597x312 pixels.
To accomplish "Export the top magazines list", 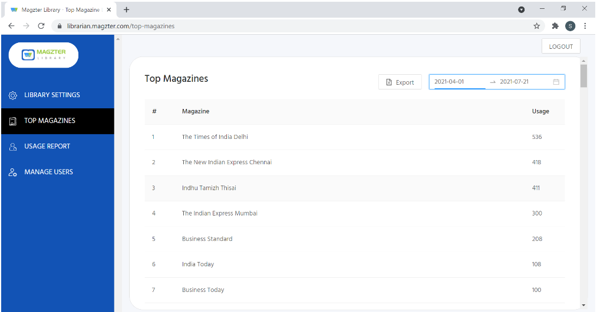I will (x=400, y=82).
